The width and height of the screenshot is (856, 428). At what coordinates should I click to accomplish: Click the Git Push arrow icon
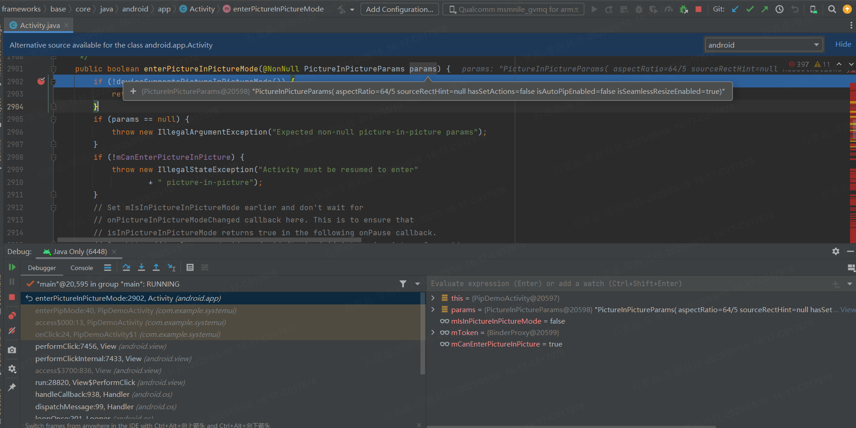pyautogui.click(x=764, y=9)
